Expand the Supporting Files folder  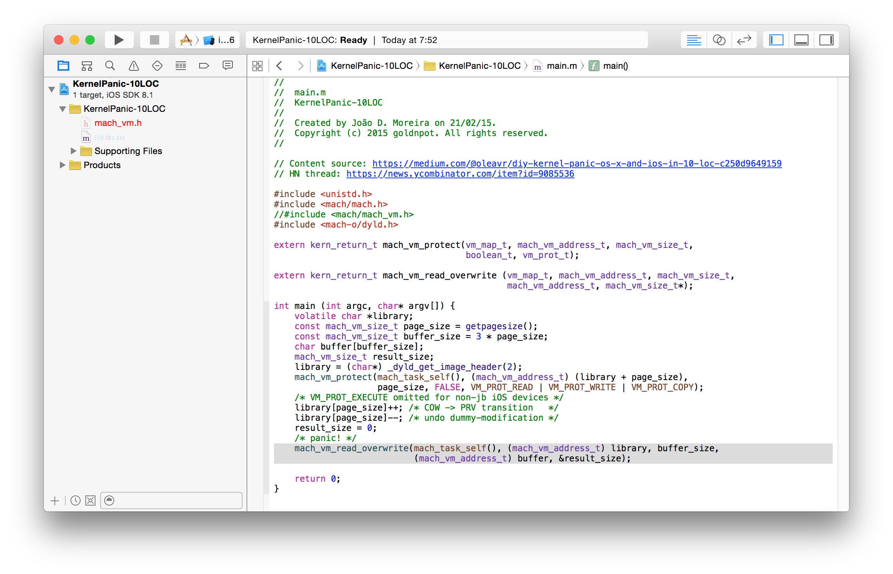coord(73,151)
